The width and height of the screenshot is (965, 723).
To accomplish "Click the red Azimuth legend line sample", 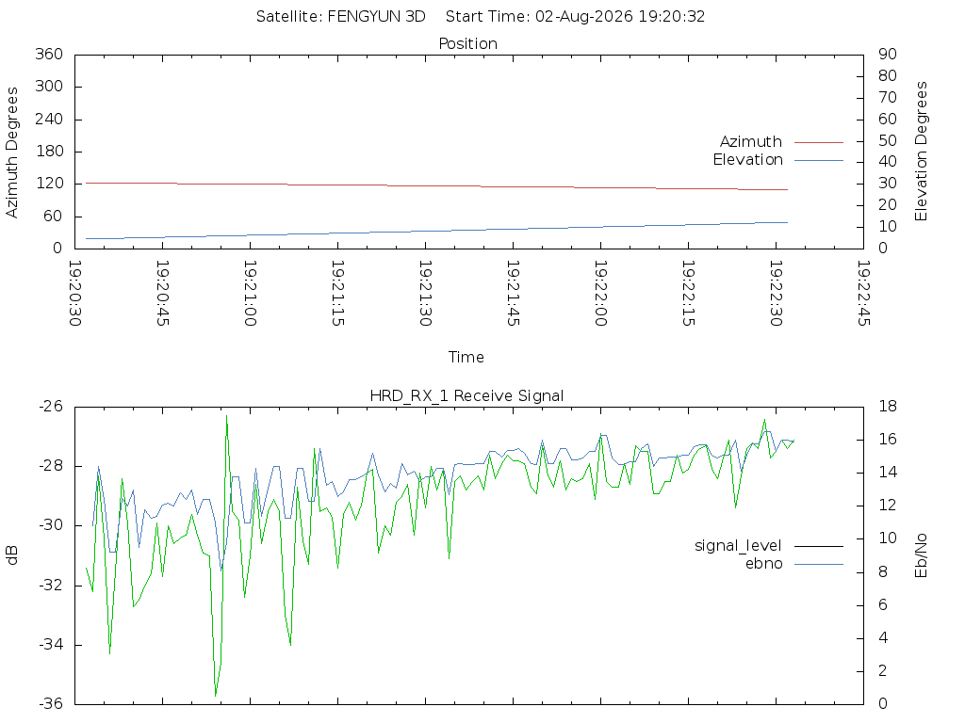I will click(819, 142).
